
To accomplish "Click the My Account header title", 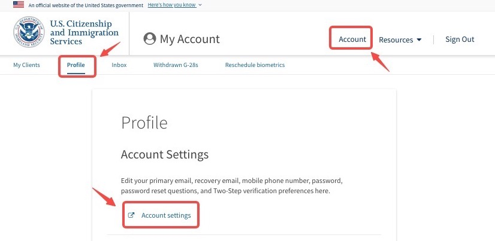I will click(x=189, y=39).
